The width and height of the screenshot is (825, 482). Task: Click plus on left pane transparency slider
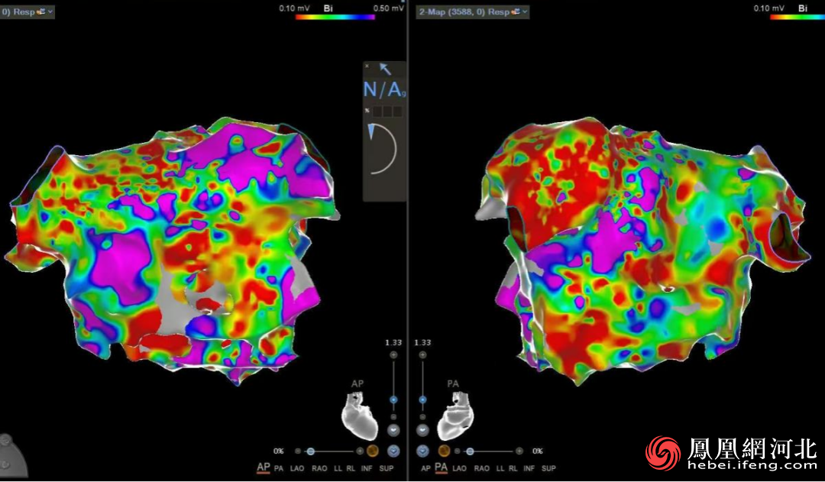click(360, 451)
